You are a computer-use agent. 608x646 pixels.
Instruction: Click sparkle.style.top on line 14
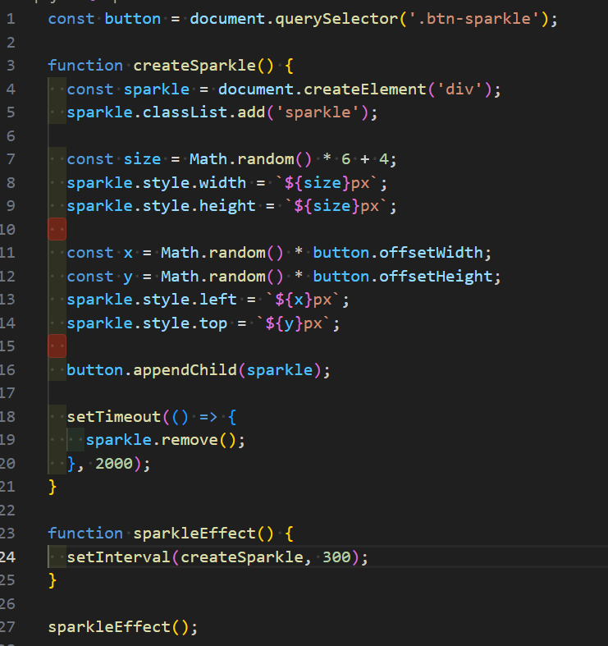147,323
